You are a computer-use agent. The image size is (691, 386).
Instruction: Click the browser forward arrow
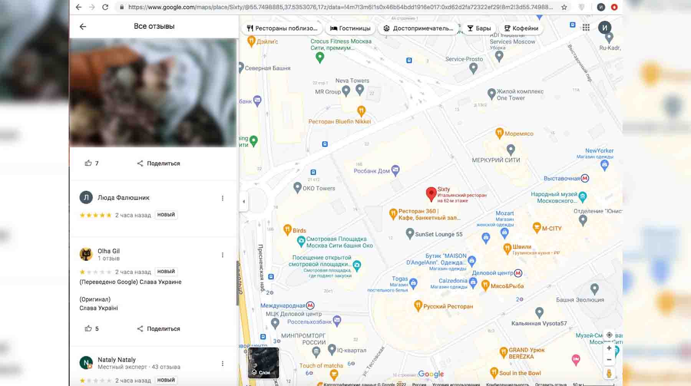tap(92, 7)
